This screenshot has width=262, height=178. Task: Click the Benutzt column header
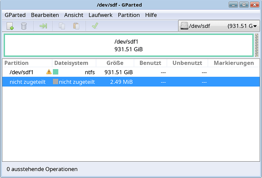[150, 63]
